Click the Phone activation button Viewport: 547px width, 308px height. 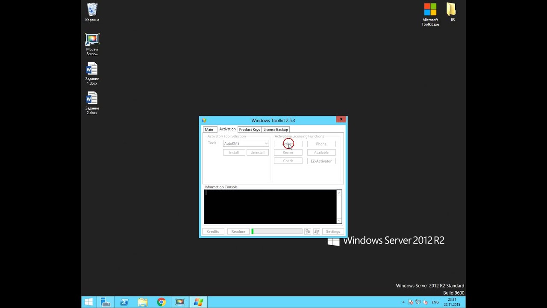321,144
